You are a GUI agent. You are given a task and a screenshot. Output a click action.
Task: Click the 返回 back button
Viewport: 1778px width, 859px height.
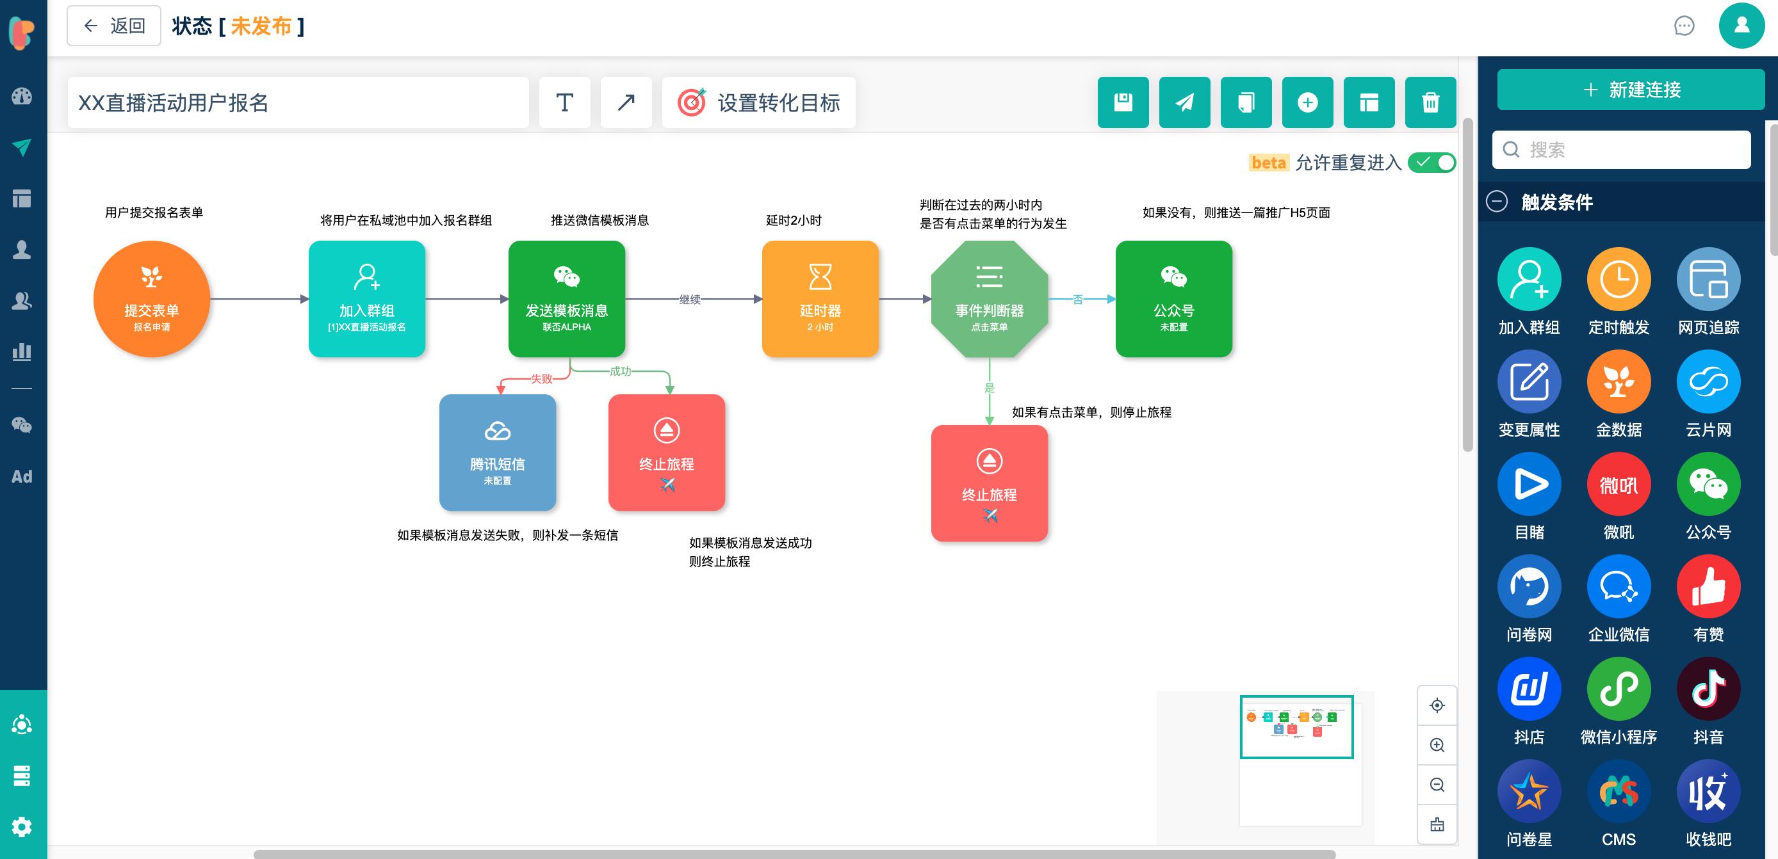(114, 26)
